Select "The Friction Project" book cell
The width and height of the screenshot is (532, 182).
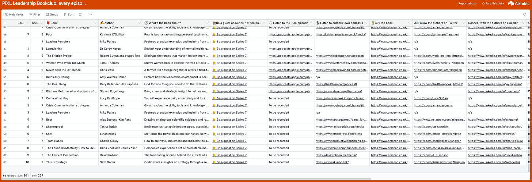coord(72,56)
